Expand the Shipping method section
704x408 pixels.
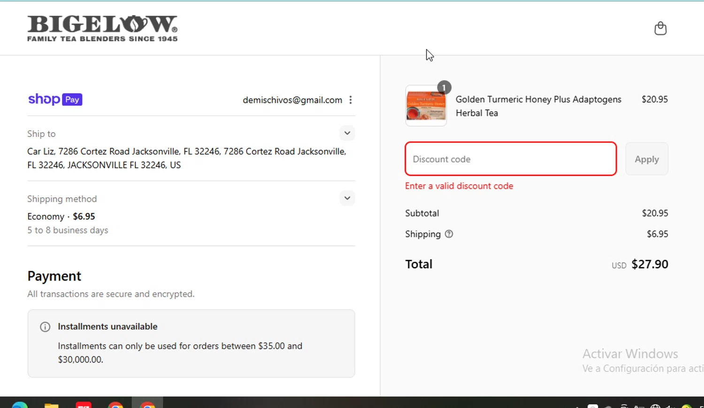coord(347,198)
